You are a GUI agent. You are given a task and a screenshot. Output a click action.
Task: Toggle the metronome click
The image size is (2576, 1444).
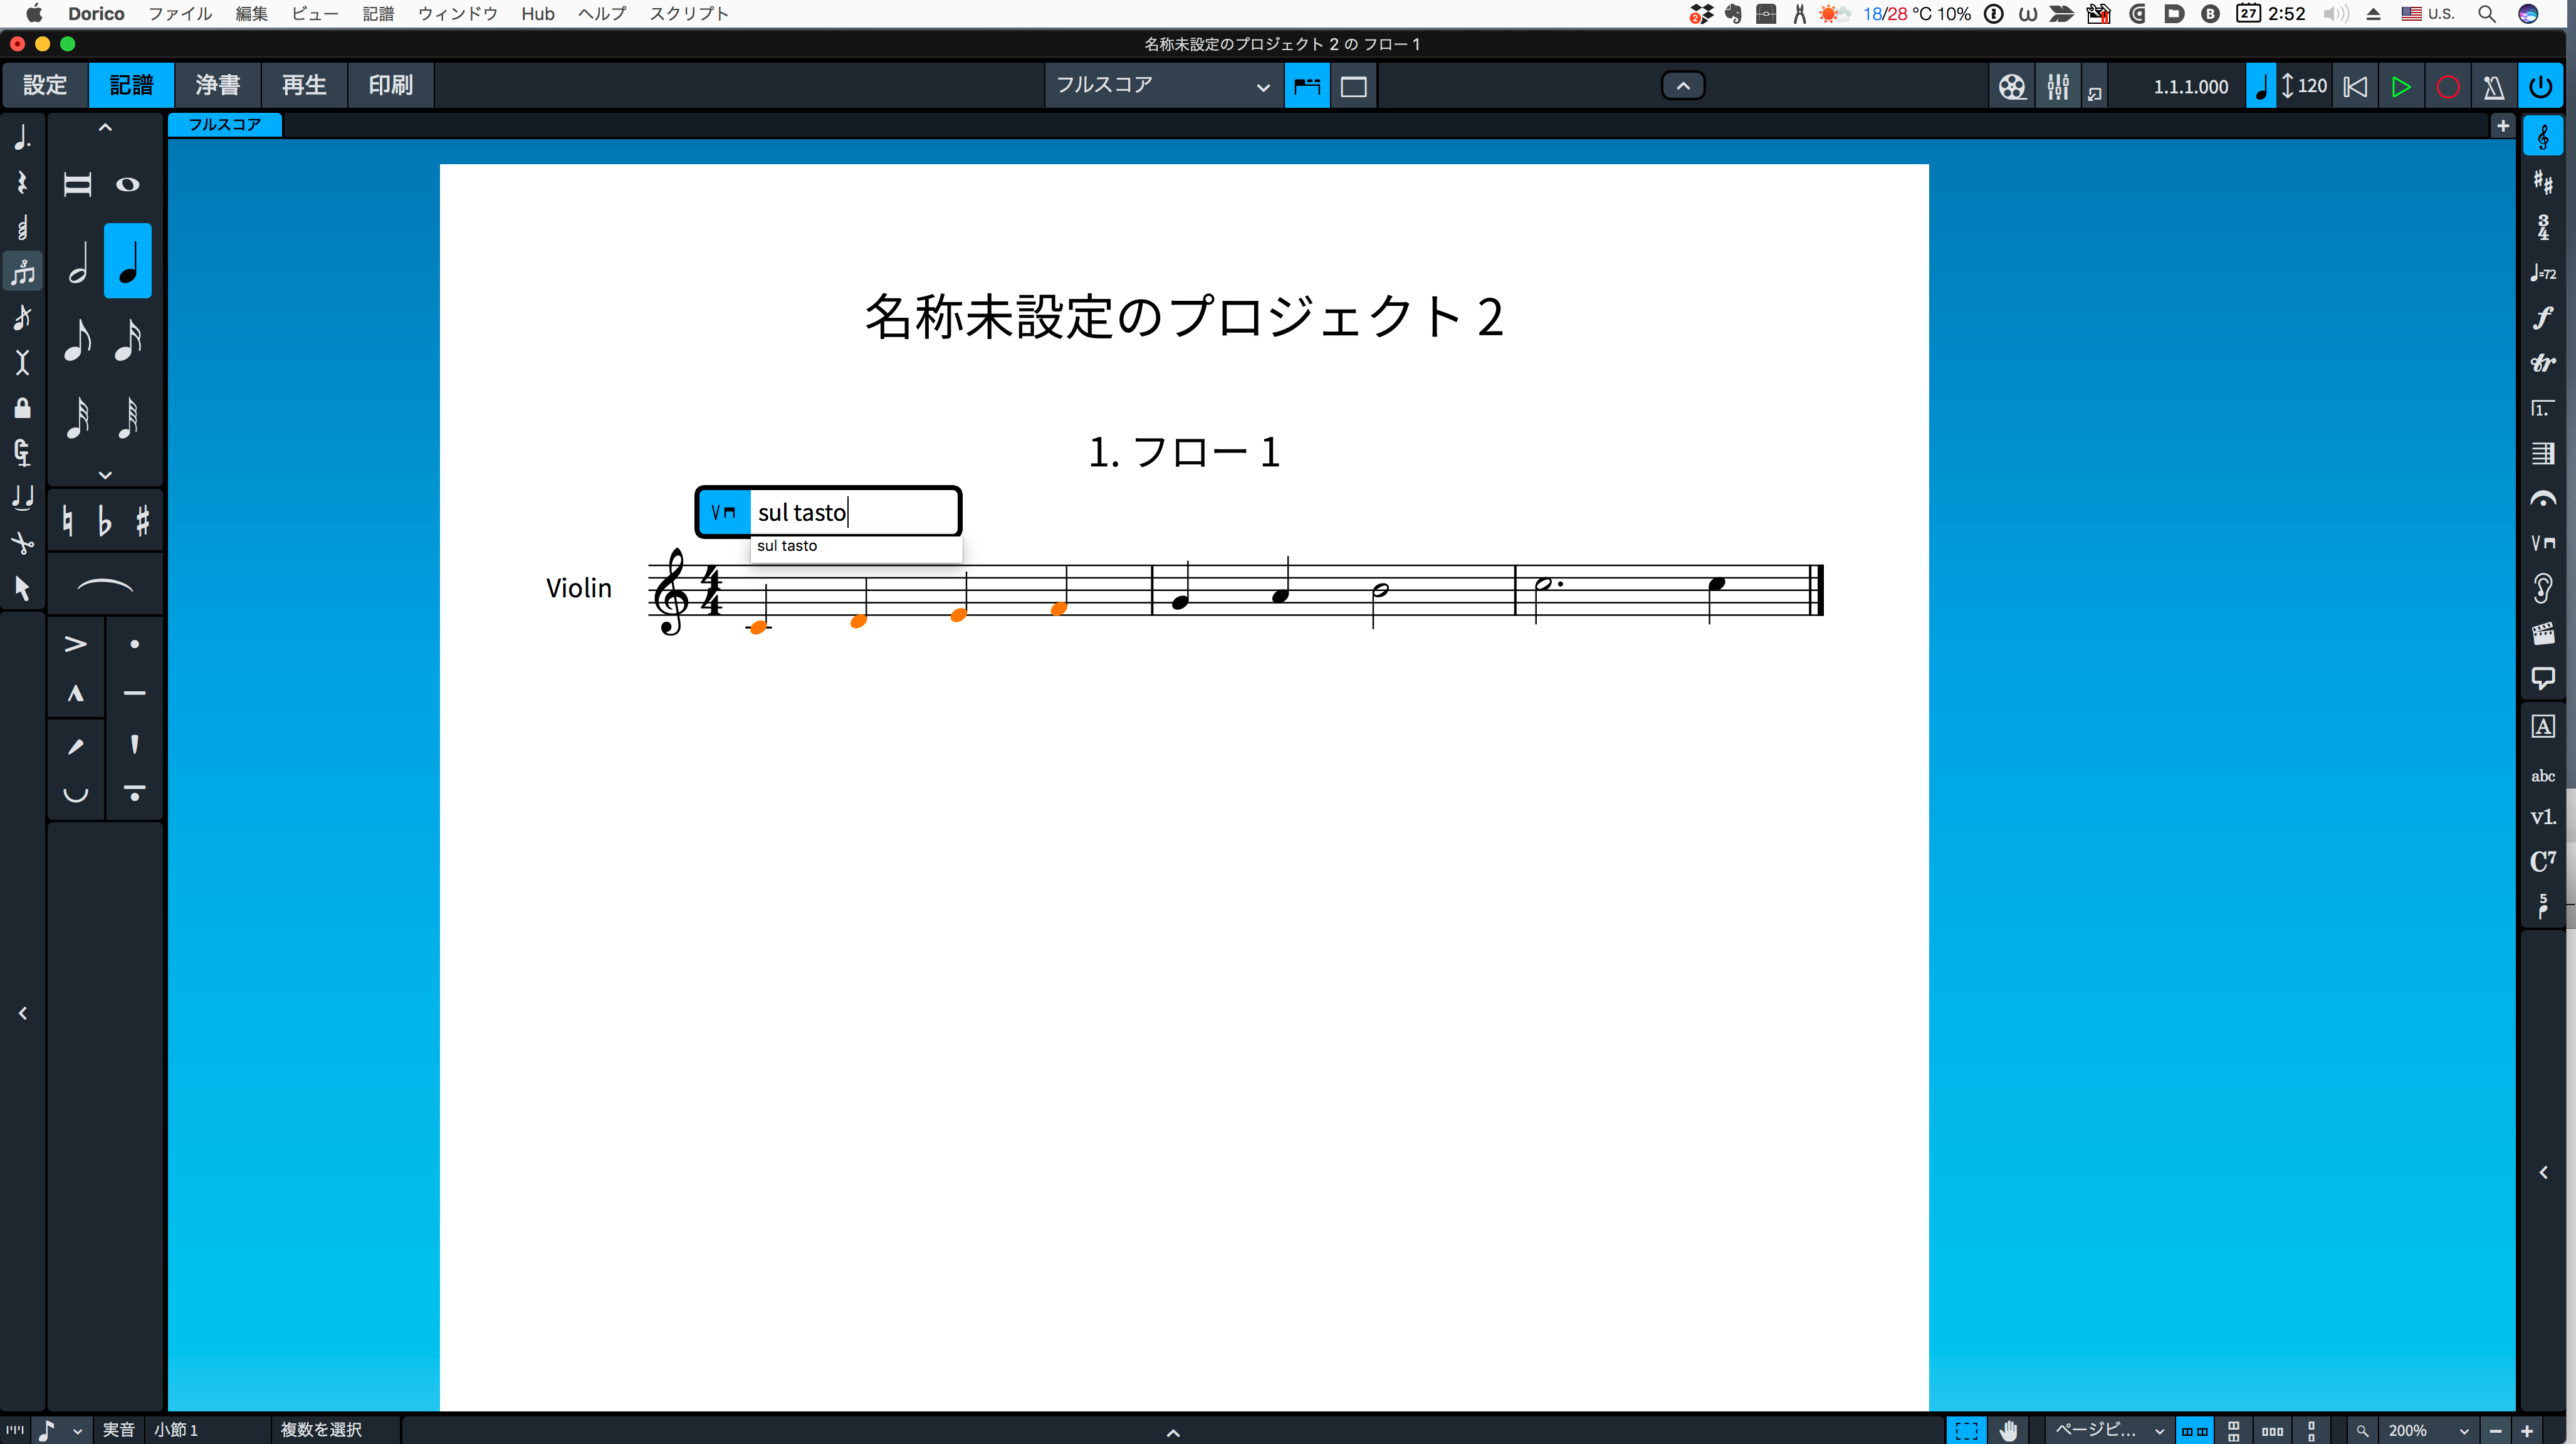point(2494,87)
